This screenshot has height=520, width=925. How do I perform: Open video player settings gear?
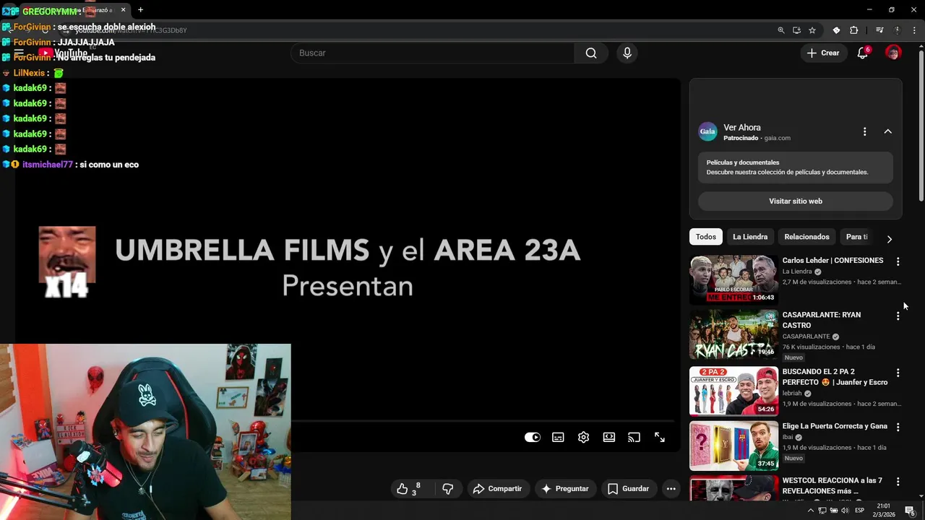[583, 437]
